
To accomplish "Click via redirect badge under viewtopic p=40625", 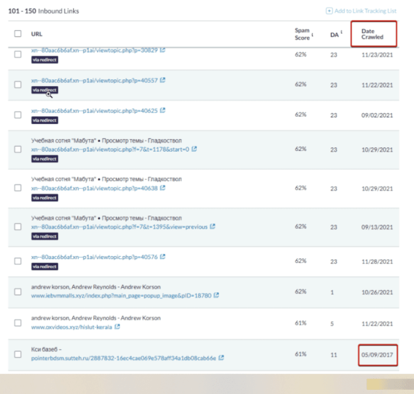I will (44, 120).
